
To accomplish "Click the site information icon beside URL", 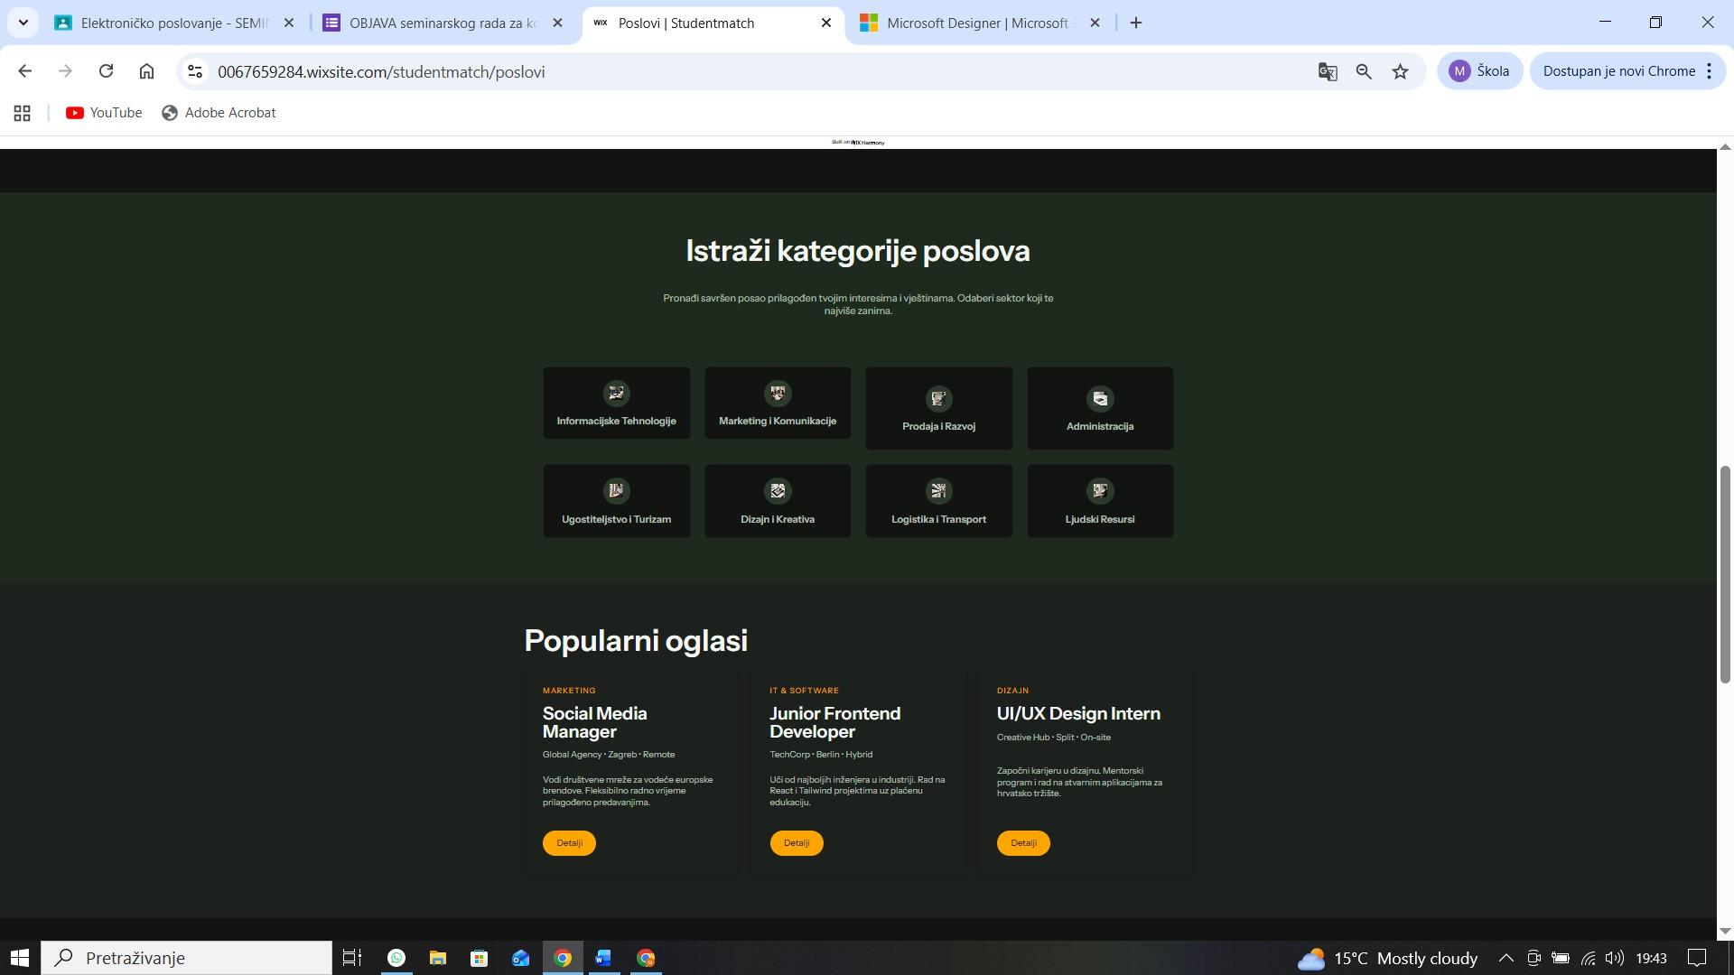I will click(194, 71).
